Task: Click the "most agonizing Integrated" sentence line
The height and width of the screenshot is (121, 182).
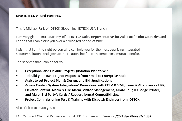Action: [78, 50]
